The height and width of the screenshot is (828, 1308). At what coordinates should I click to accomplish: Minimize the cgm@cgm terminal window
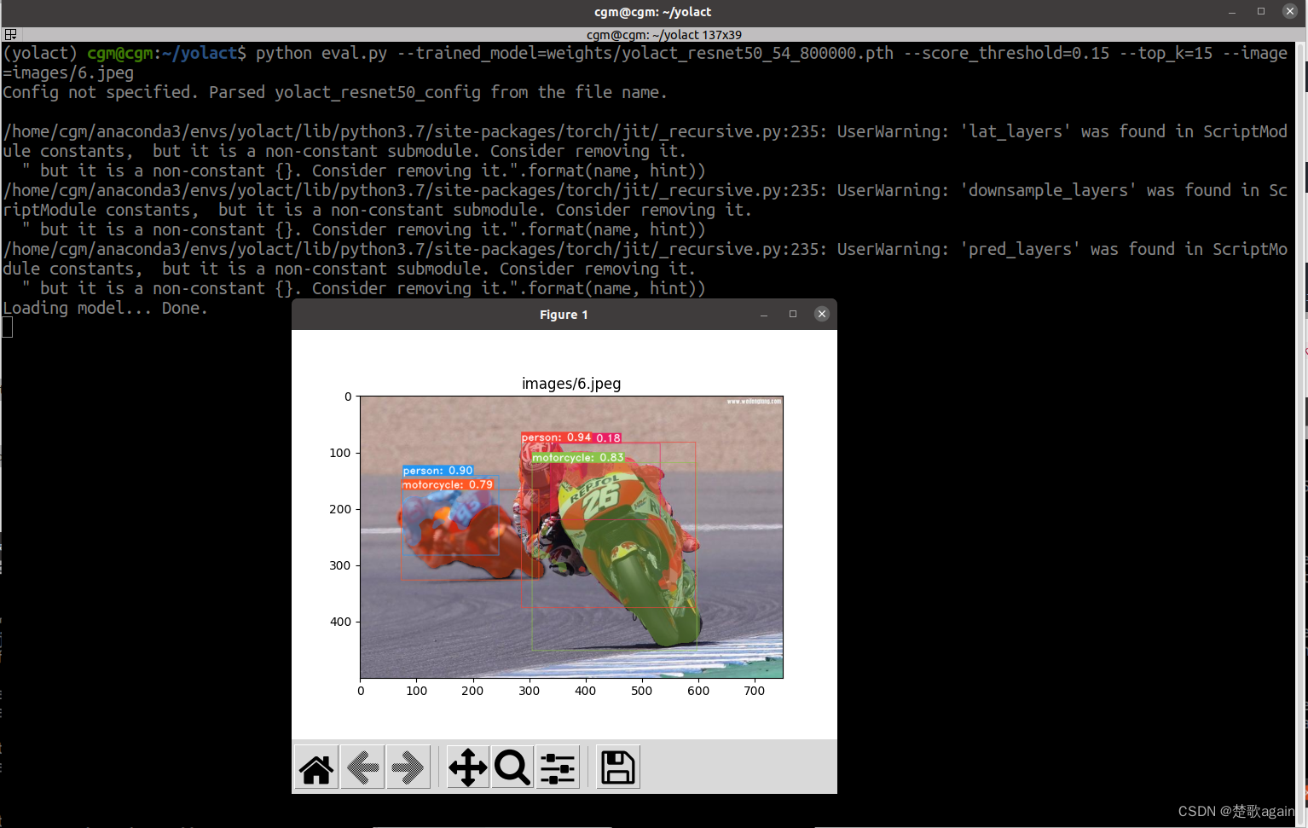[x=1232, y=12]
